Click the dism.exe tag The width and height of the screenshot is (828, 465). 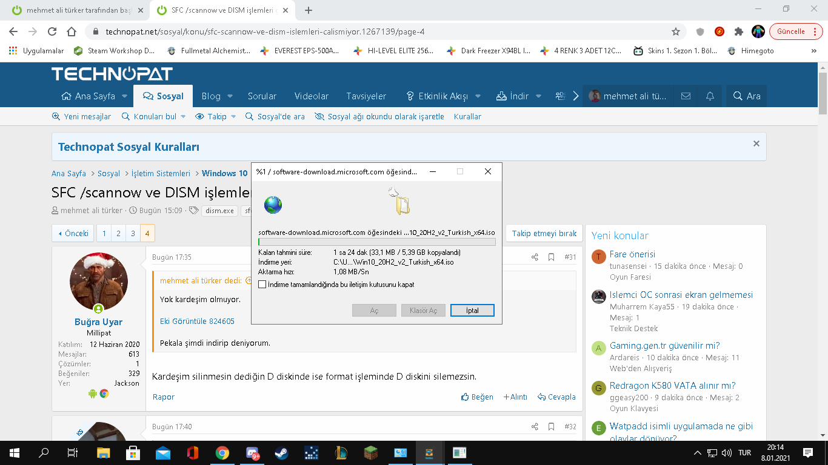pos(219,211)
